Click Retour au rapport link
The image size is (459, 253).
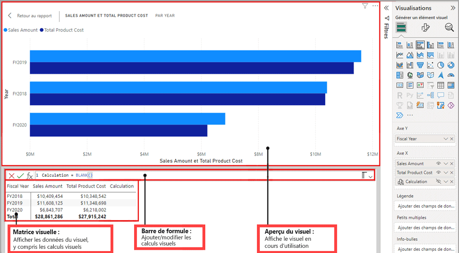click(x=34, y=16)
